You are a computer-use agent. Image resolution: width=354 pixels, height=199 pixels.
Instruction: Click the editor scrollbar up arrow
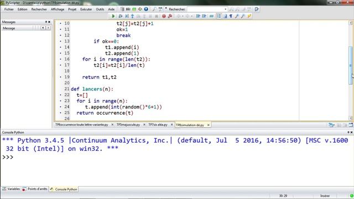click(x=351, y=23)
